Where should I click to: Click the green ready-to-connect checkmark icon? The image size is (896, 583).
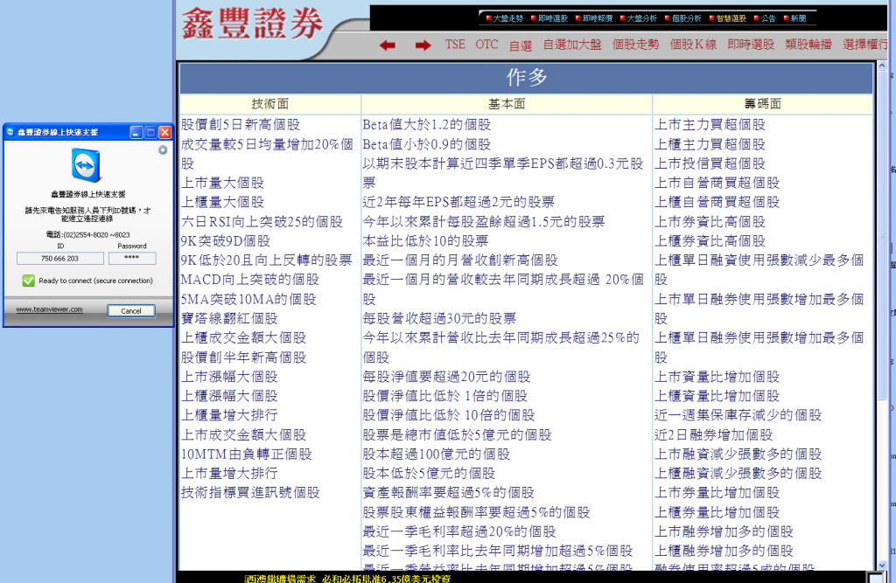click(29, 281)
